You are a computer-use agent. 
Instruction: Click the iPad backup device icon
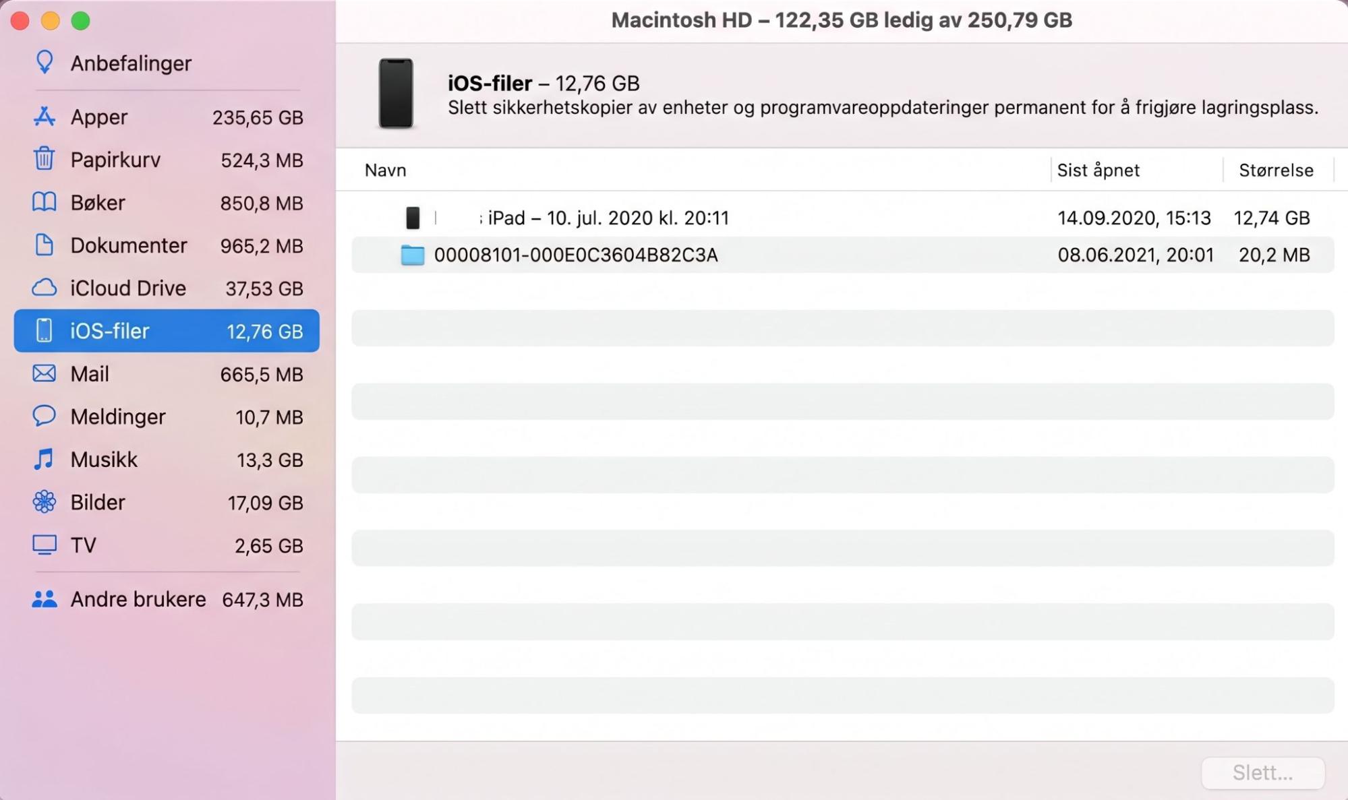click(x=413, y=218)
